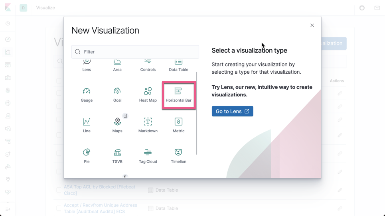This screenshot has height=216, width=385.
Task: Choose the Tag Cloud visualization
Action: coord(148,157)
